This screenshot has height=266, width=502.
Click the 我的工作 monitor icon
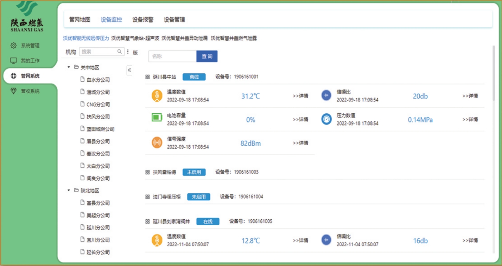14,61
